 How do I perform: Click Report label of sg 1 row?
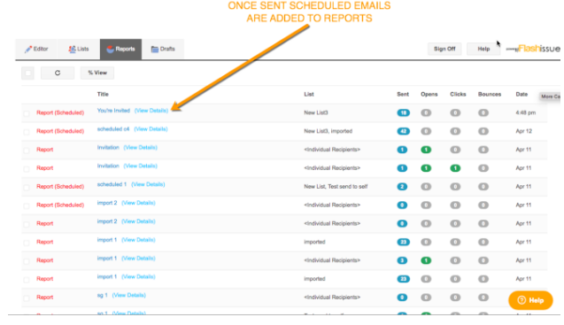click(x=44, y=298)
